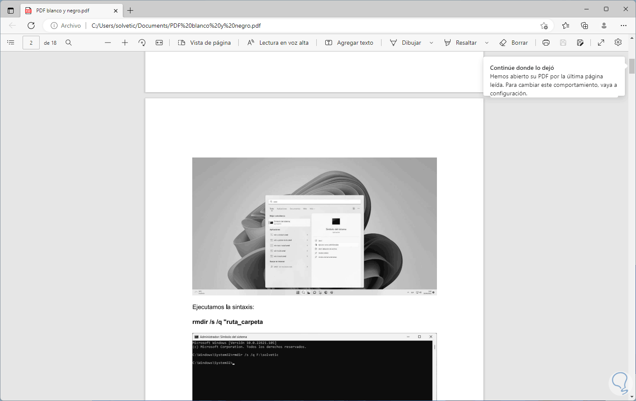
Task: Start Lectura en voz alta
Action: 278,43
